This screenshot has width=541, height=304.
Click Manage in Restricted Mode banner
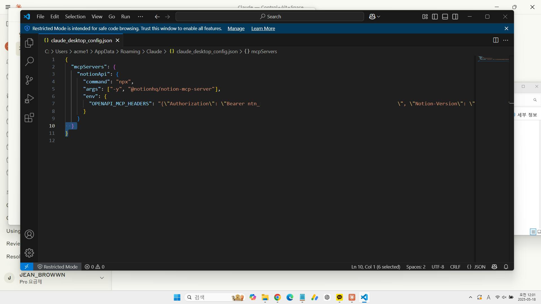point(236,28)
